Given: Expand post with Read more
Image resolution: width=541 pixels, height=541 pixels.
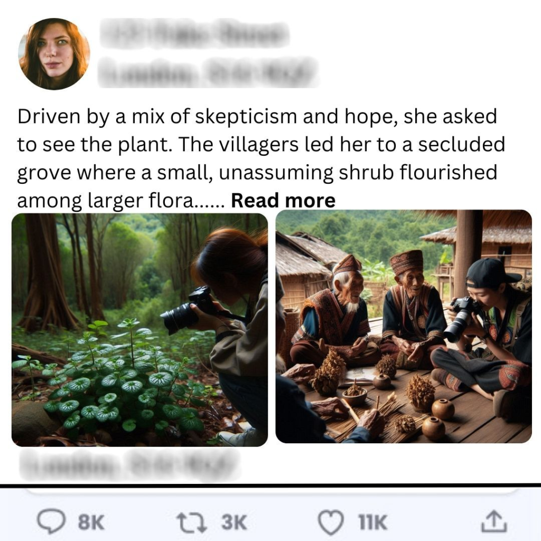Looking at the screenshot, I should [283, 201].
